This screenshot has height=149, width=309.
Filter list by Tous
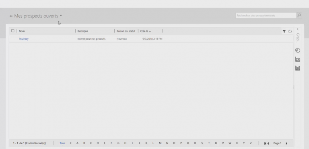tap(62, 143)
